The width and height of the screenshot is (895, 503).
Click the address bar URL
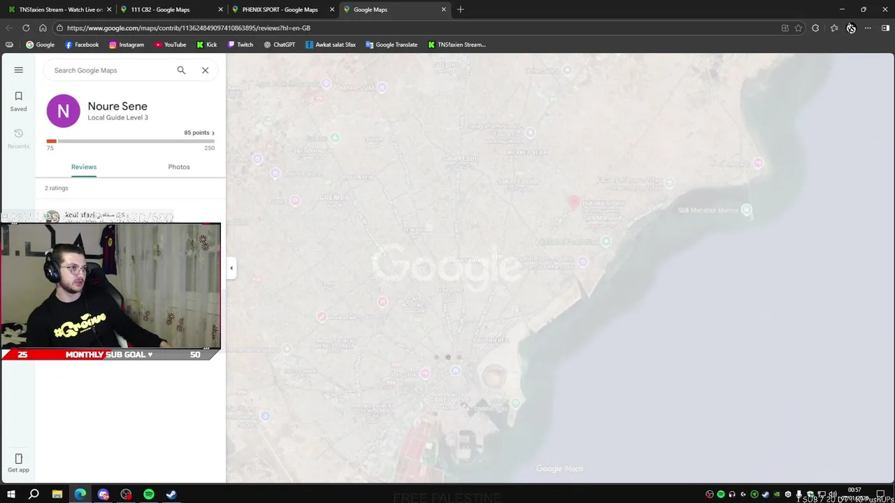pyautogui.click(x=189, y=28)
